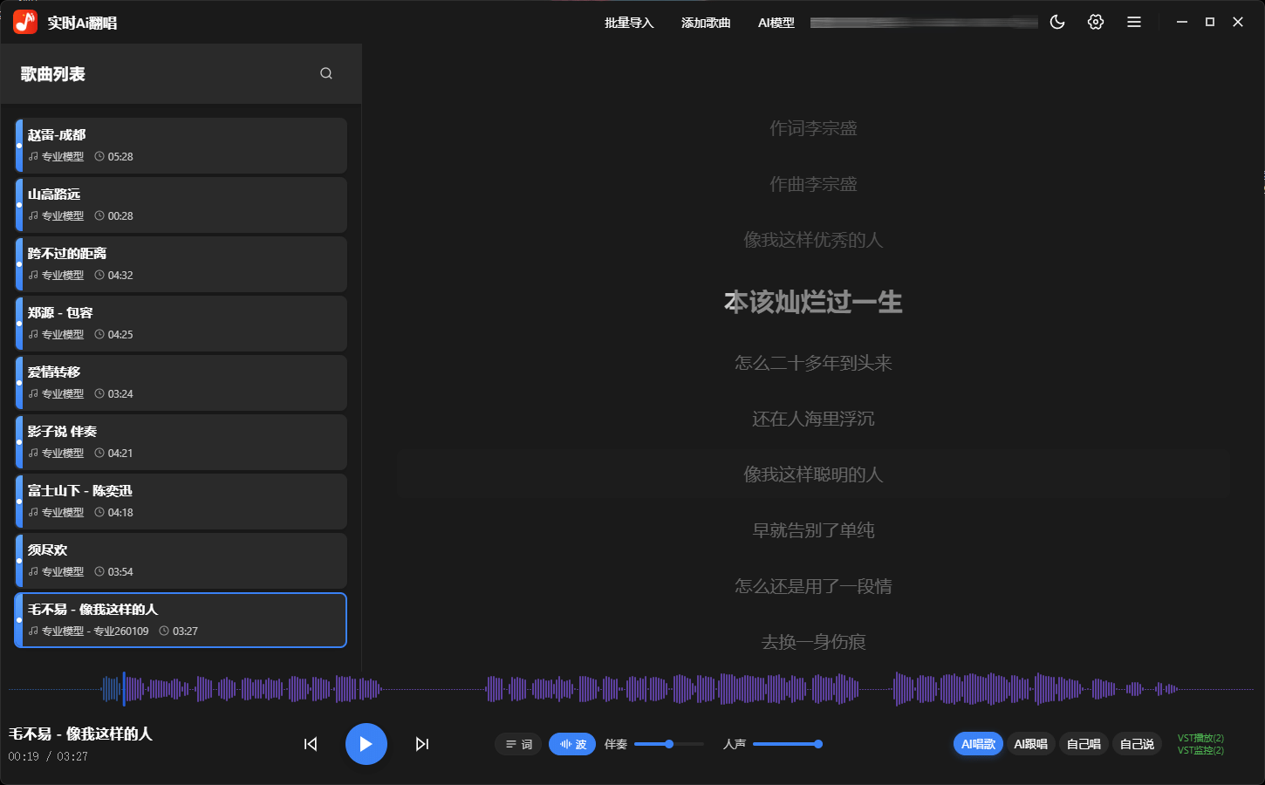1265x785 pixels.
Task: Activate the AI跟唱 mode
Action: click(x=1031, y=743)
